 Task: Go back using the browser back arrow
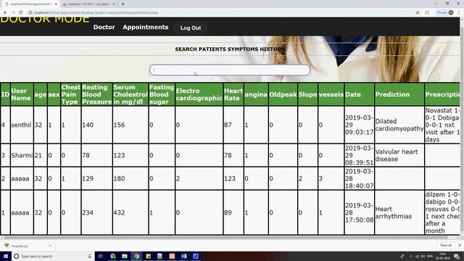pyautogui.click(x=5, y=13)
